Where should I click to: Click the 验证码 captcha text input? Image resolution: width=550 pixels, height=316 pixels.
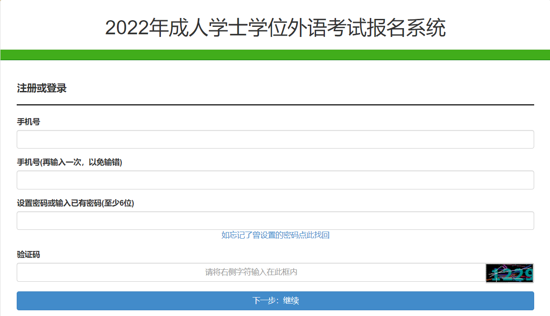click(251, 272)
